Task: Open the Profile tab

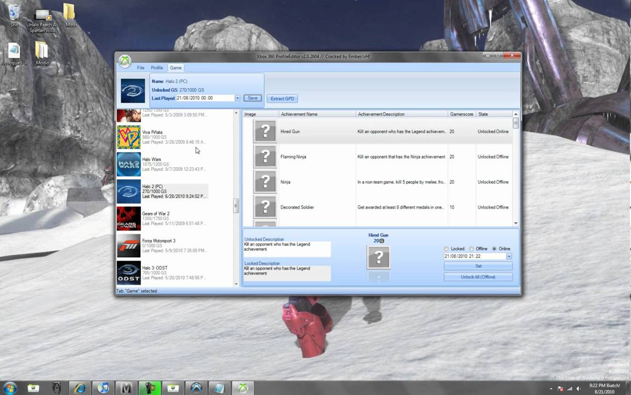Action: 157,67
